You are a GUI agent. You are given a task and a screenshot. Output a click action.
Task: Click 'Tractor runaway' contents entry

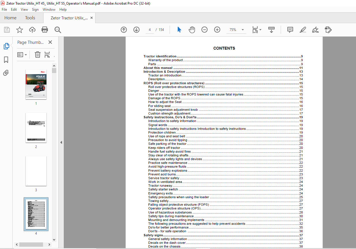[x=225, y=186]
